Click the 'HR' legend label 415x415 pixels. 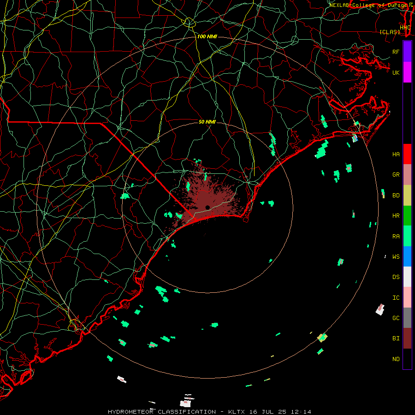coord(396,216)
